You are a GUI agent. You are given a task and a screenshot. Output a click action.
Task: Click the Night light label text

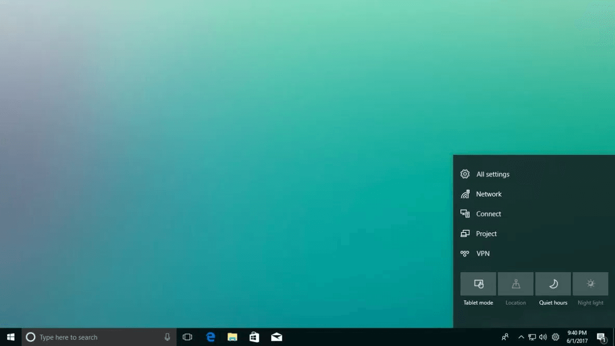[590, 302]
